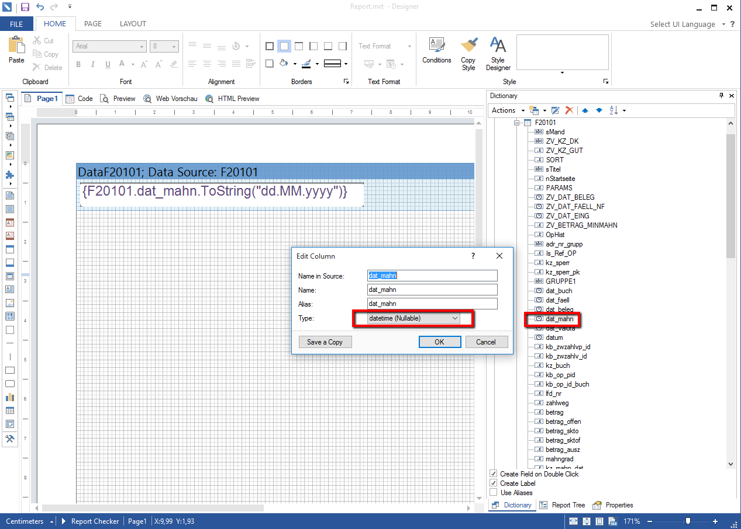The width and height of the screenshot is (741, 529).
Task: Open the tools hammer icon in toolbox
Action: (9, 439)
